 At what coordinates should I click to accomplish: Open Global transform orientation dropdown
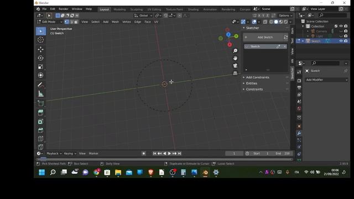[143, 15]
